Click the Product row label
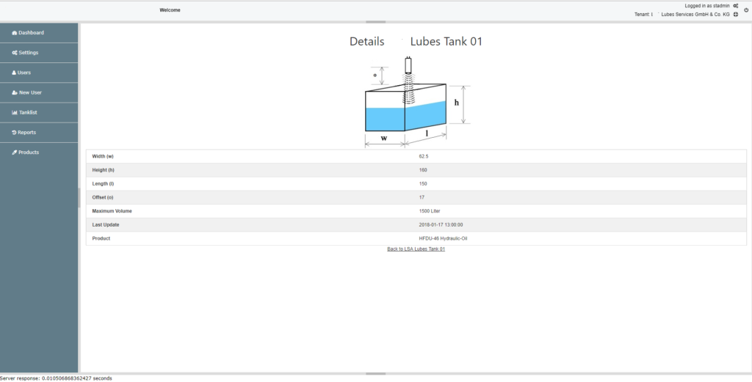 click(x=101, y=238)
